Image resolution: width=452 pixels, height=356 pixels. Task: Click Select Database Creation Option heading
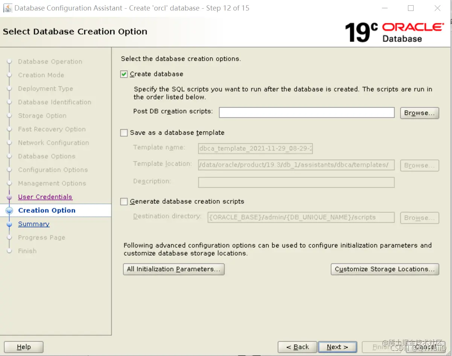pos(75,32)
